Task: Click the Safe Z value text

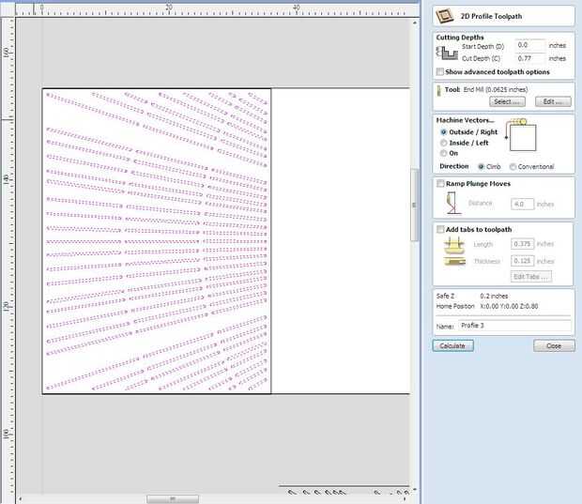Action: pyautogui.click(x=494, y=296)
